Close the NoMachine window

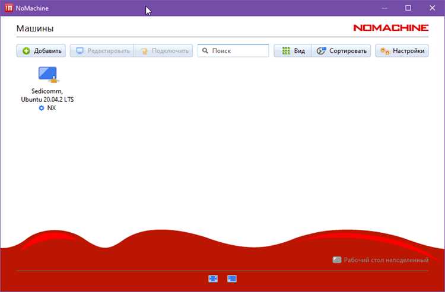[432, 8]
